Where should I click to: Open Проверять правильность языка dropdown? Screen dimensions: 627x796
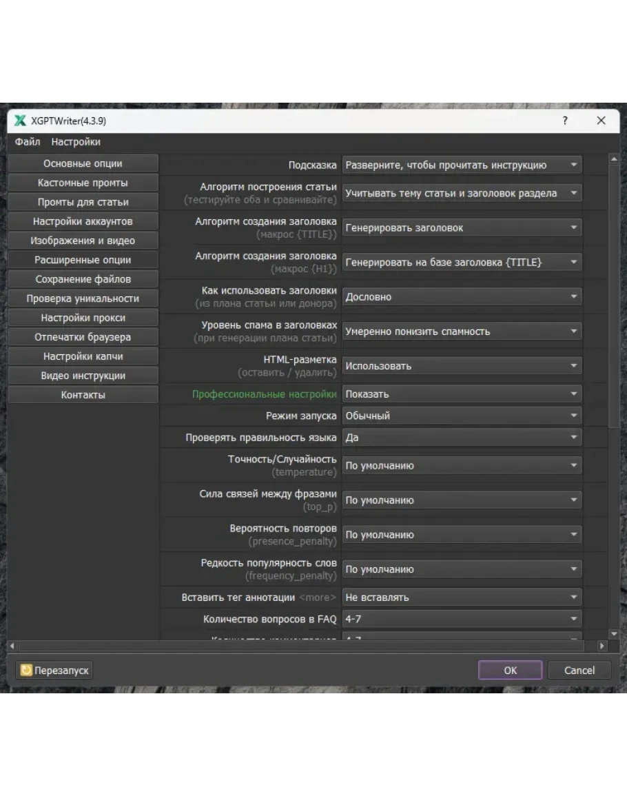(x=462, y=438)
